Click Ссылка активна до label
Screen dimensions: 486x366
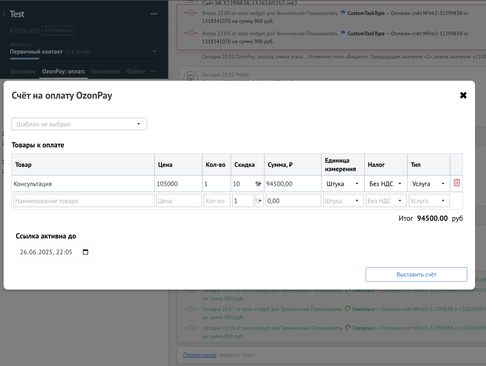pos(46,236)
